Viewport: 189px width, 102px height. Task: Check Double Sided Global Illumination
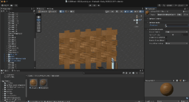[166, 40]
